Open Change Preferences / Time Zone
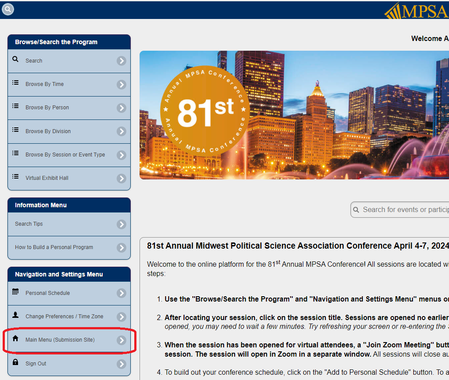The width and height of the screenshot is (449, 380). pyautogui.click(x=69, y=317)
